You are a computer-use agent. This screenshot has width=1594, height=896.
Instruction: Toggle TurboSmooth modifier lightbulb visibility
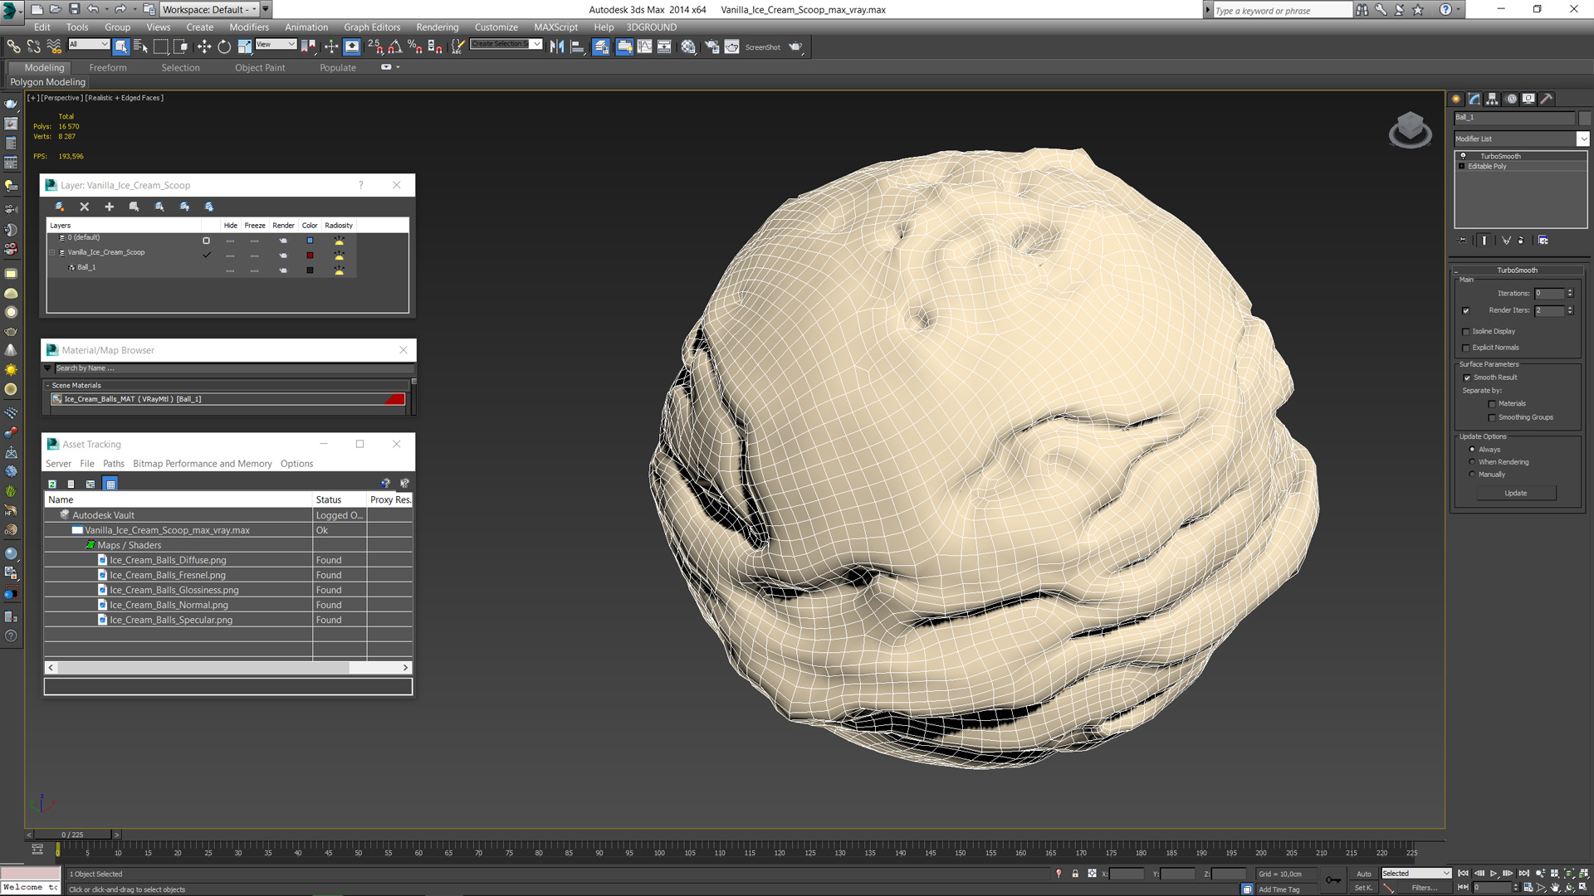pyautogui.click(x=1463, y=156)
